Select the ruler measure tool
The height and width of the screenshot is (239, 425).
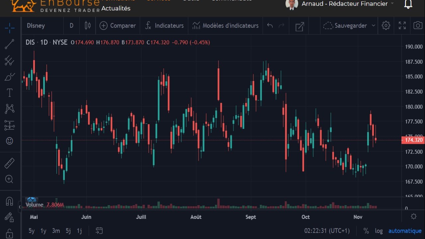pyautogui.click(x=10, y=163)
